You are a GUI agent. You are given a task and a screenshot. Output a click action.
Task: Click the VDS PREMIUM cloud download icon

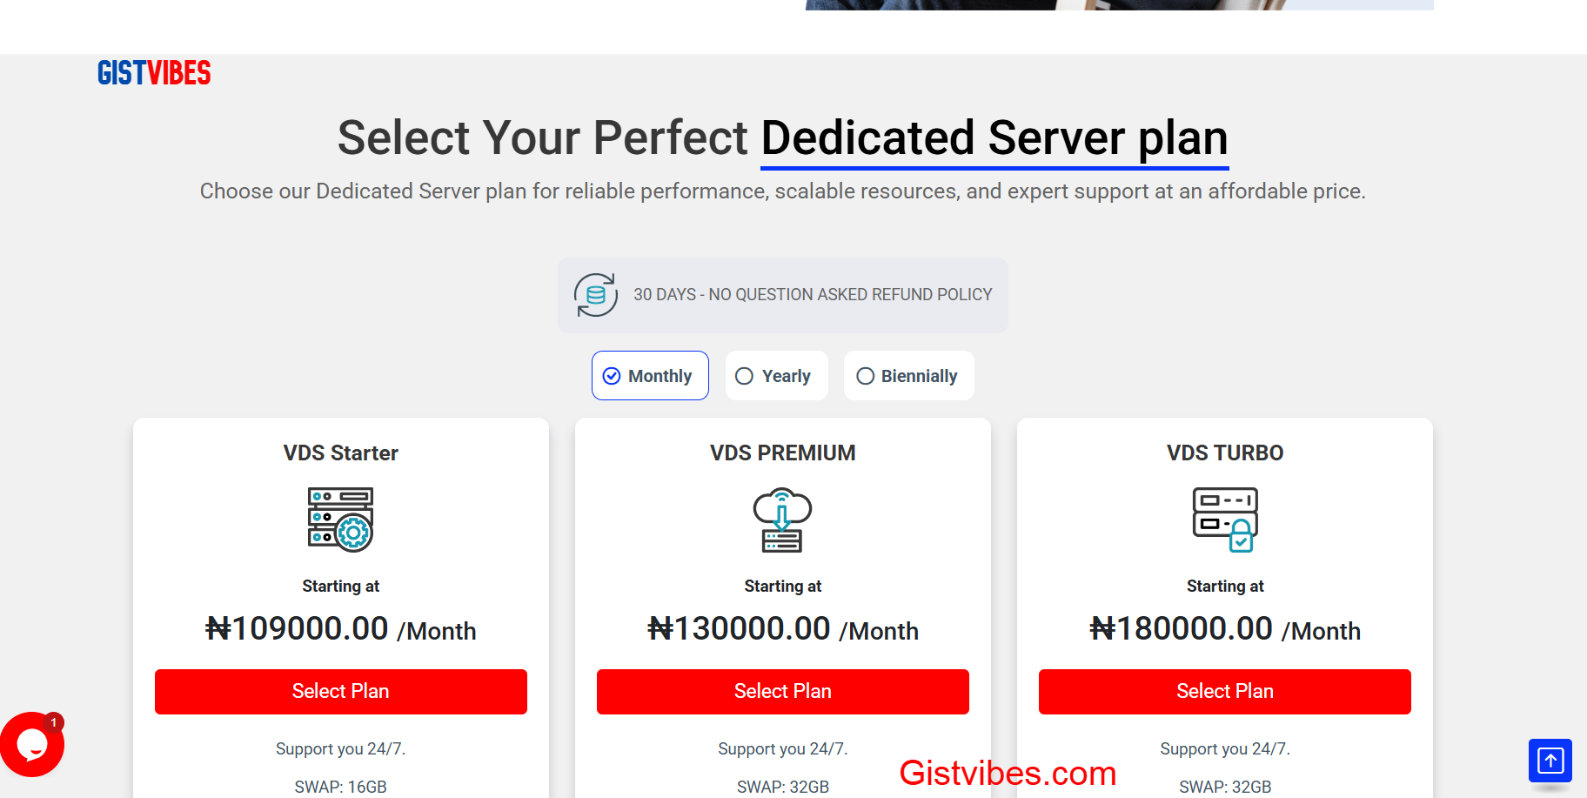click(x=782, y=520)
